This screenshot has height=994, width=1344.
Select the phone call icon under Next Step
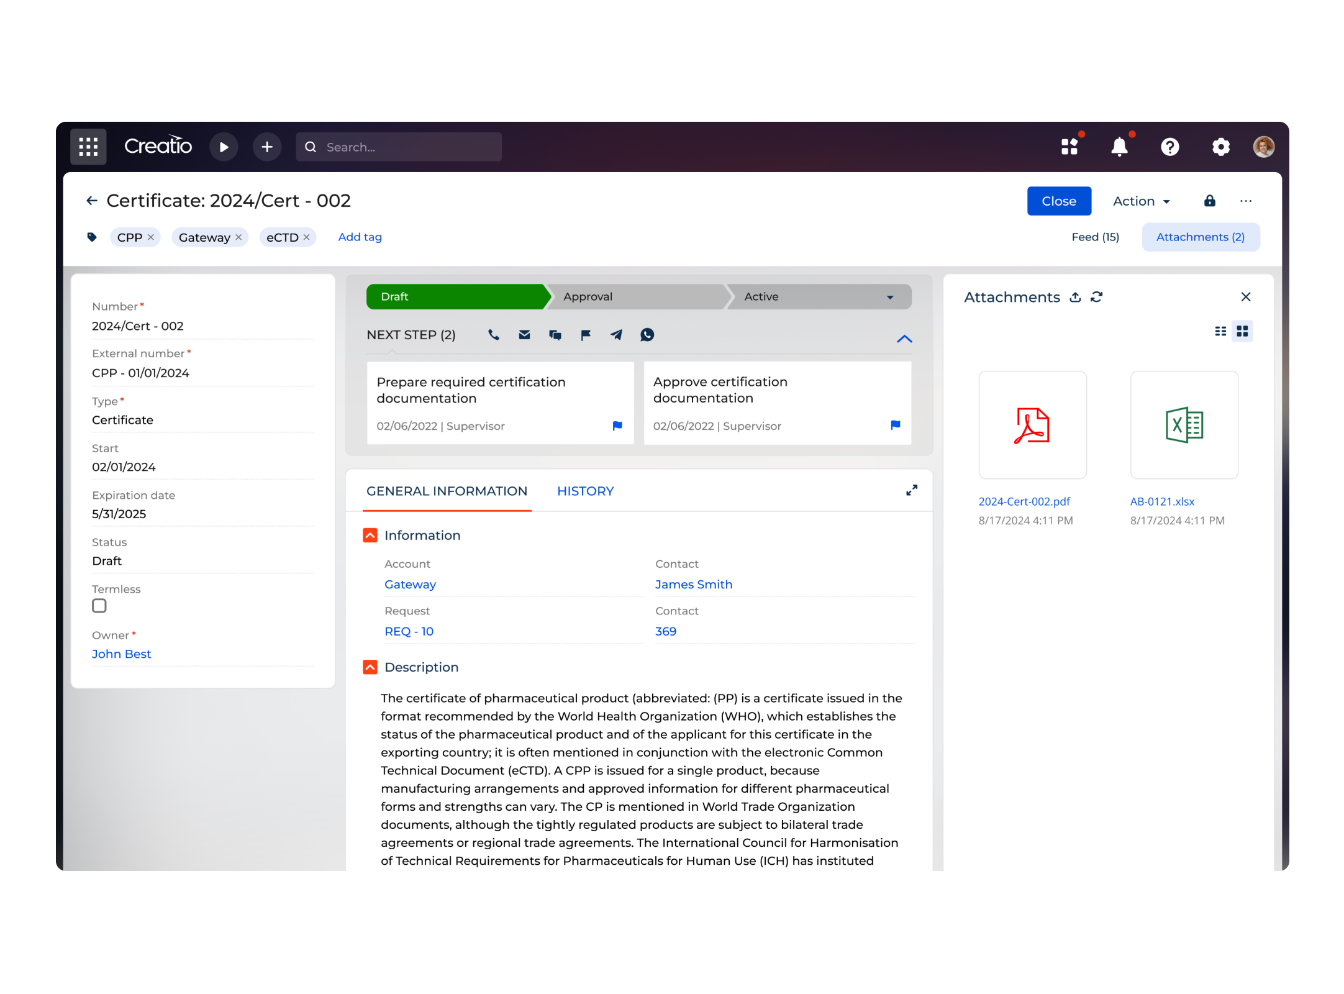[494, 335]
